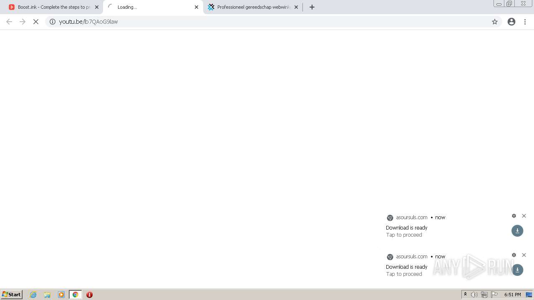Viewport: 534px width, 300px height.
Task: Open a new browser tab
Action: pos(312,7)
